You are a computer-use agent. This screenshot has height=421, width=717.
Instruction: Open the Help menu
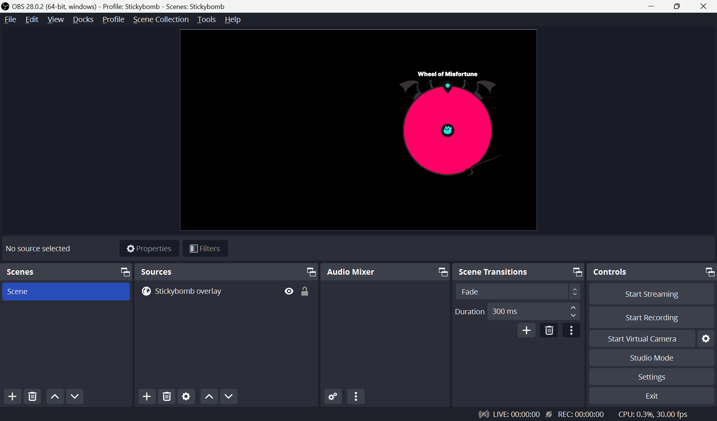click(233, 19)
